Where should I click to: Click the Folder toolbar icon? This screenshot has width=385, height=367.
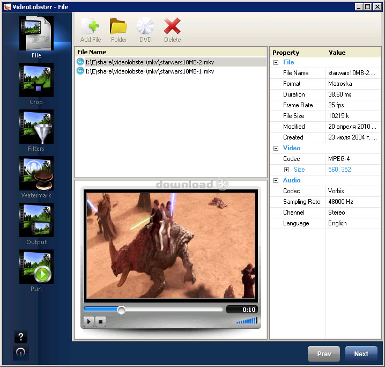119,26
